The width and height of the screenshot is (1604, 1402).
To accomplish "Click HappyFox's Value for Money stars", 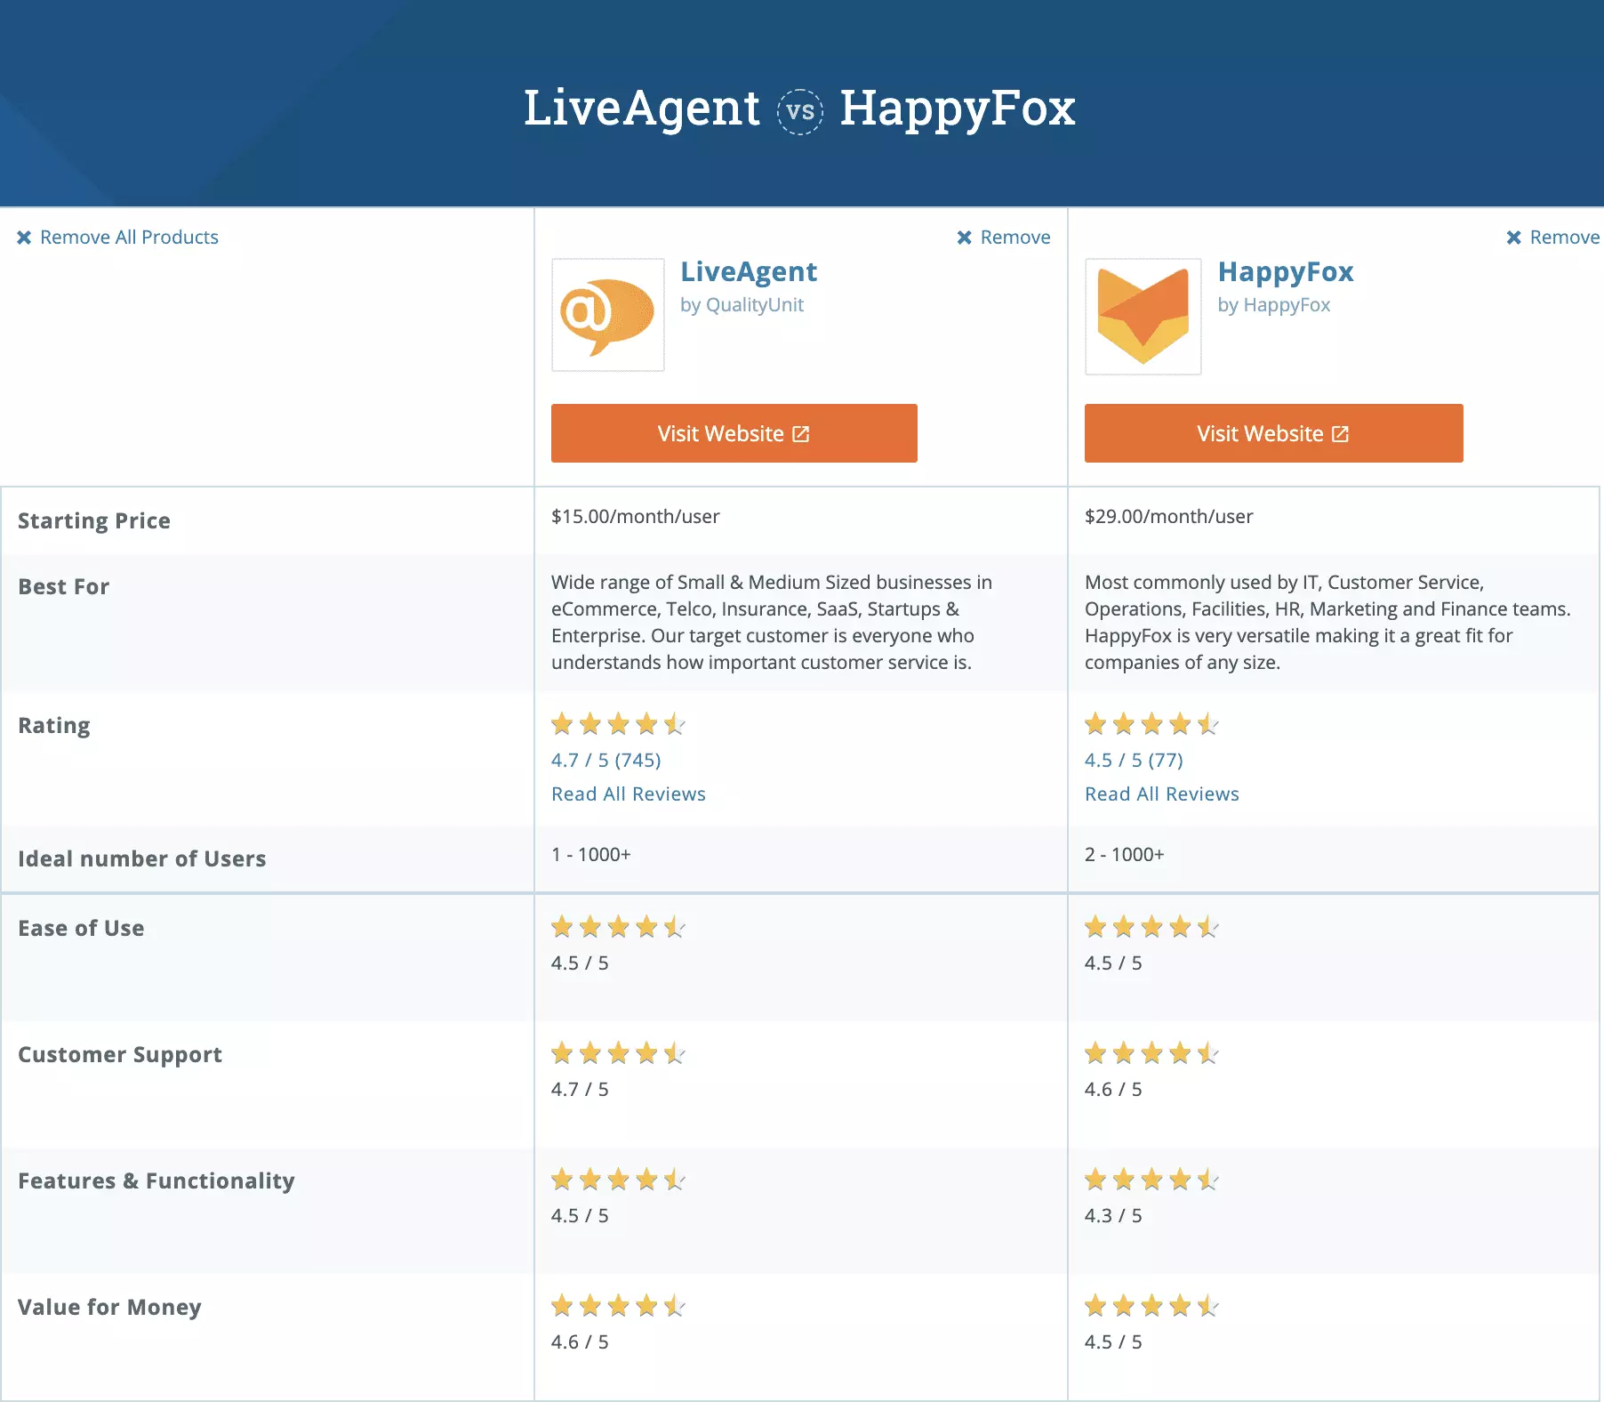I will coord(1151,1306).
